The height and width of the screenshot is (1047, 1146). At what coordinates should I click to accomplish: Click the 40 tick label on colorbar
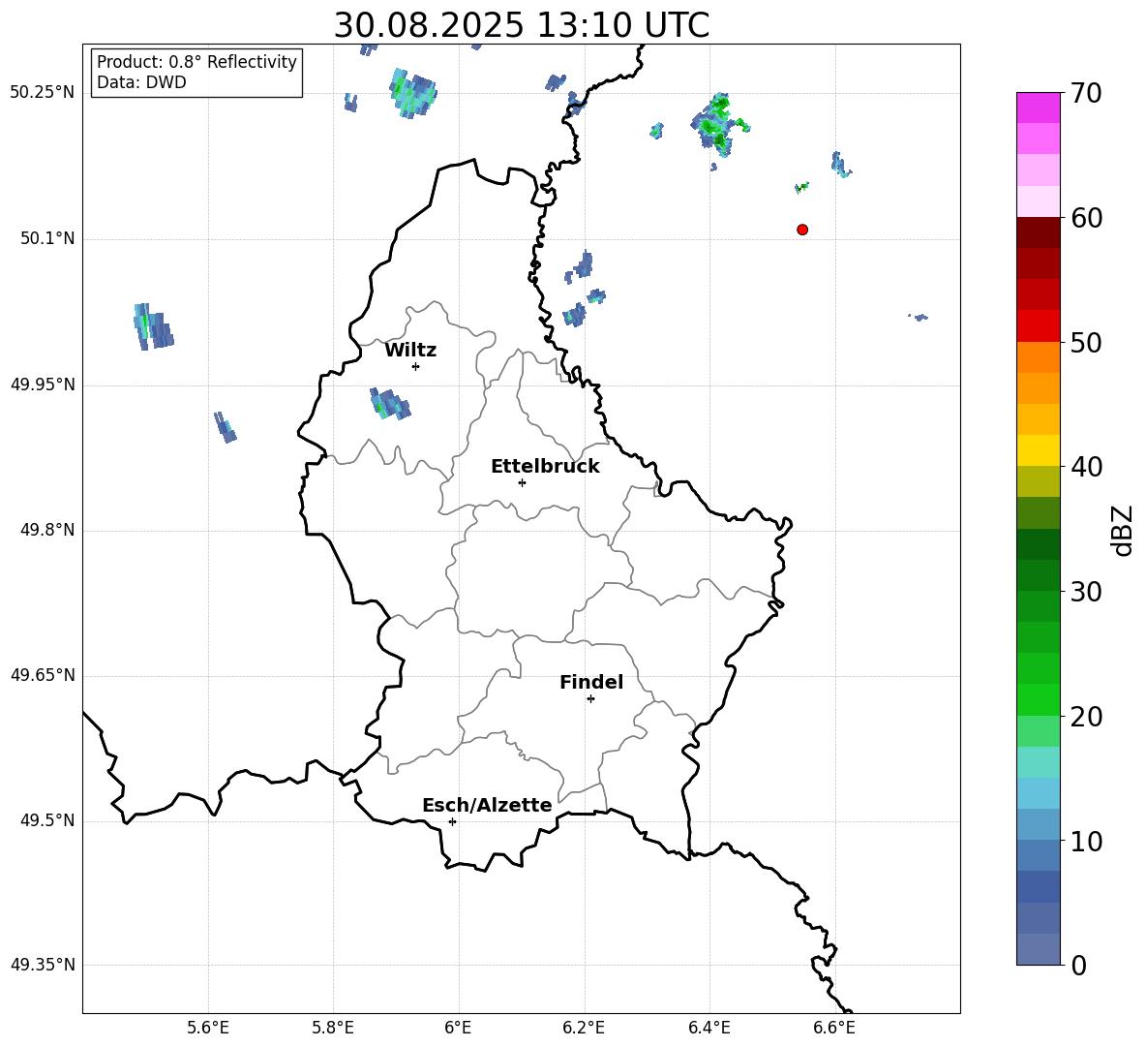(1086, 467)
